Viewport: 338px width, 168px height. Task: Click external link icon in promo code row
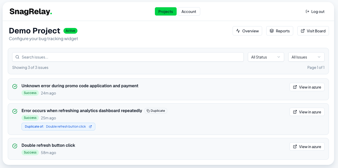tap(295, 87)
